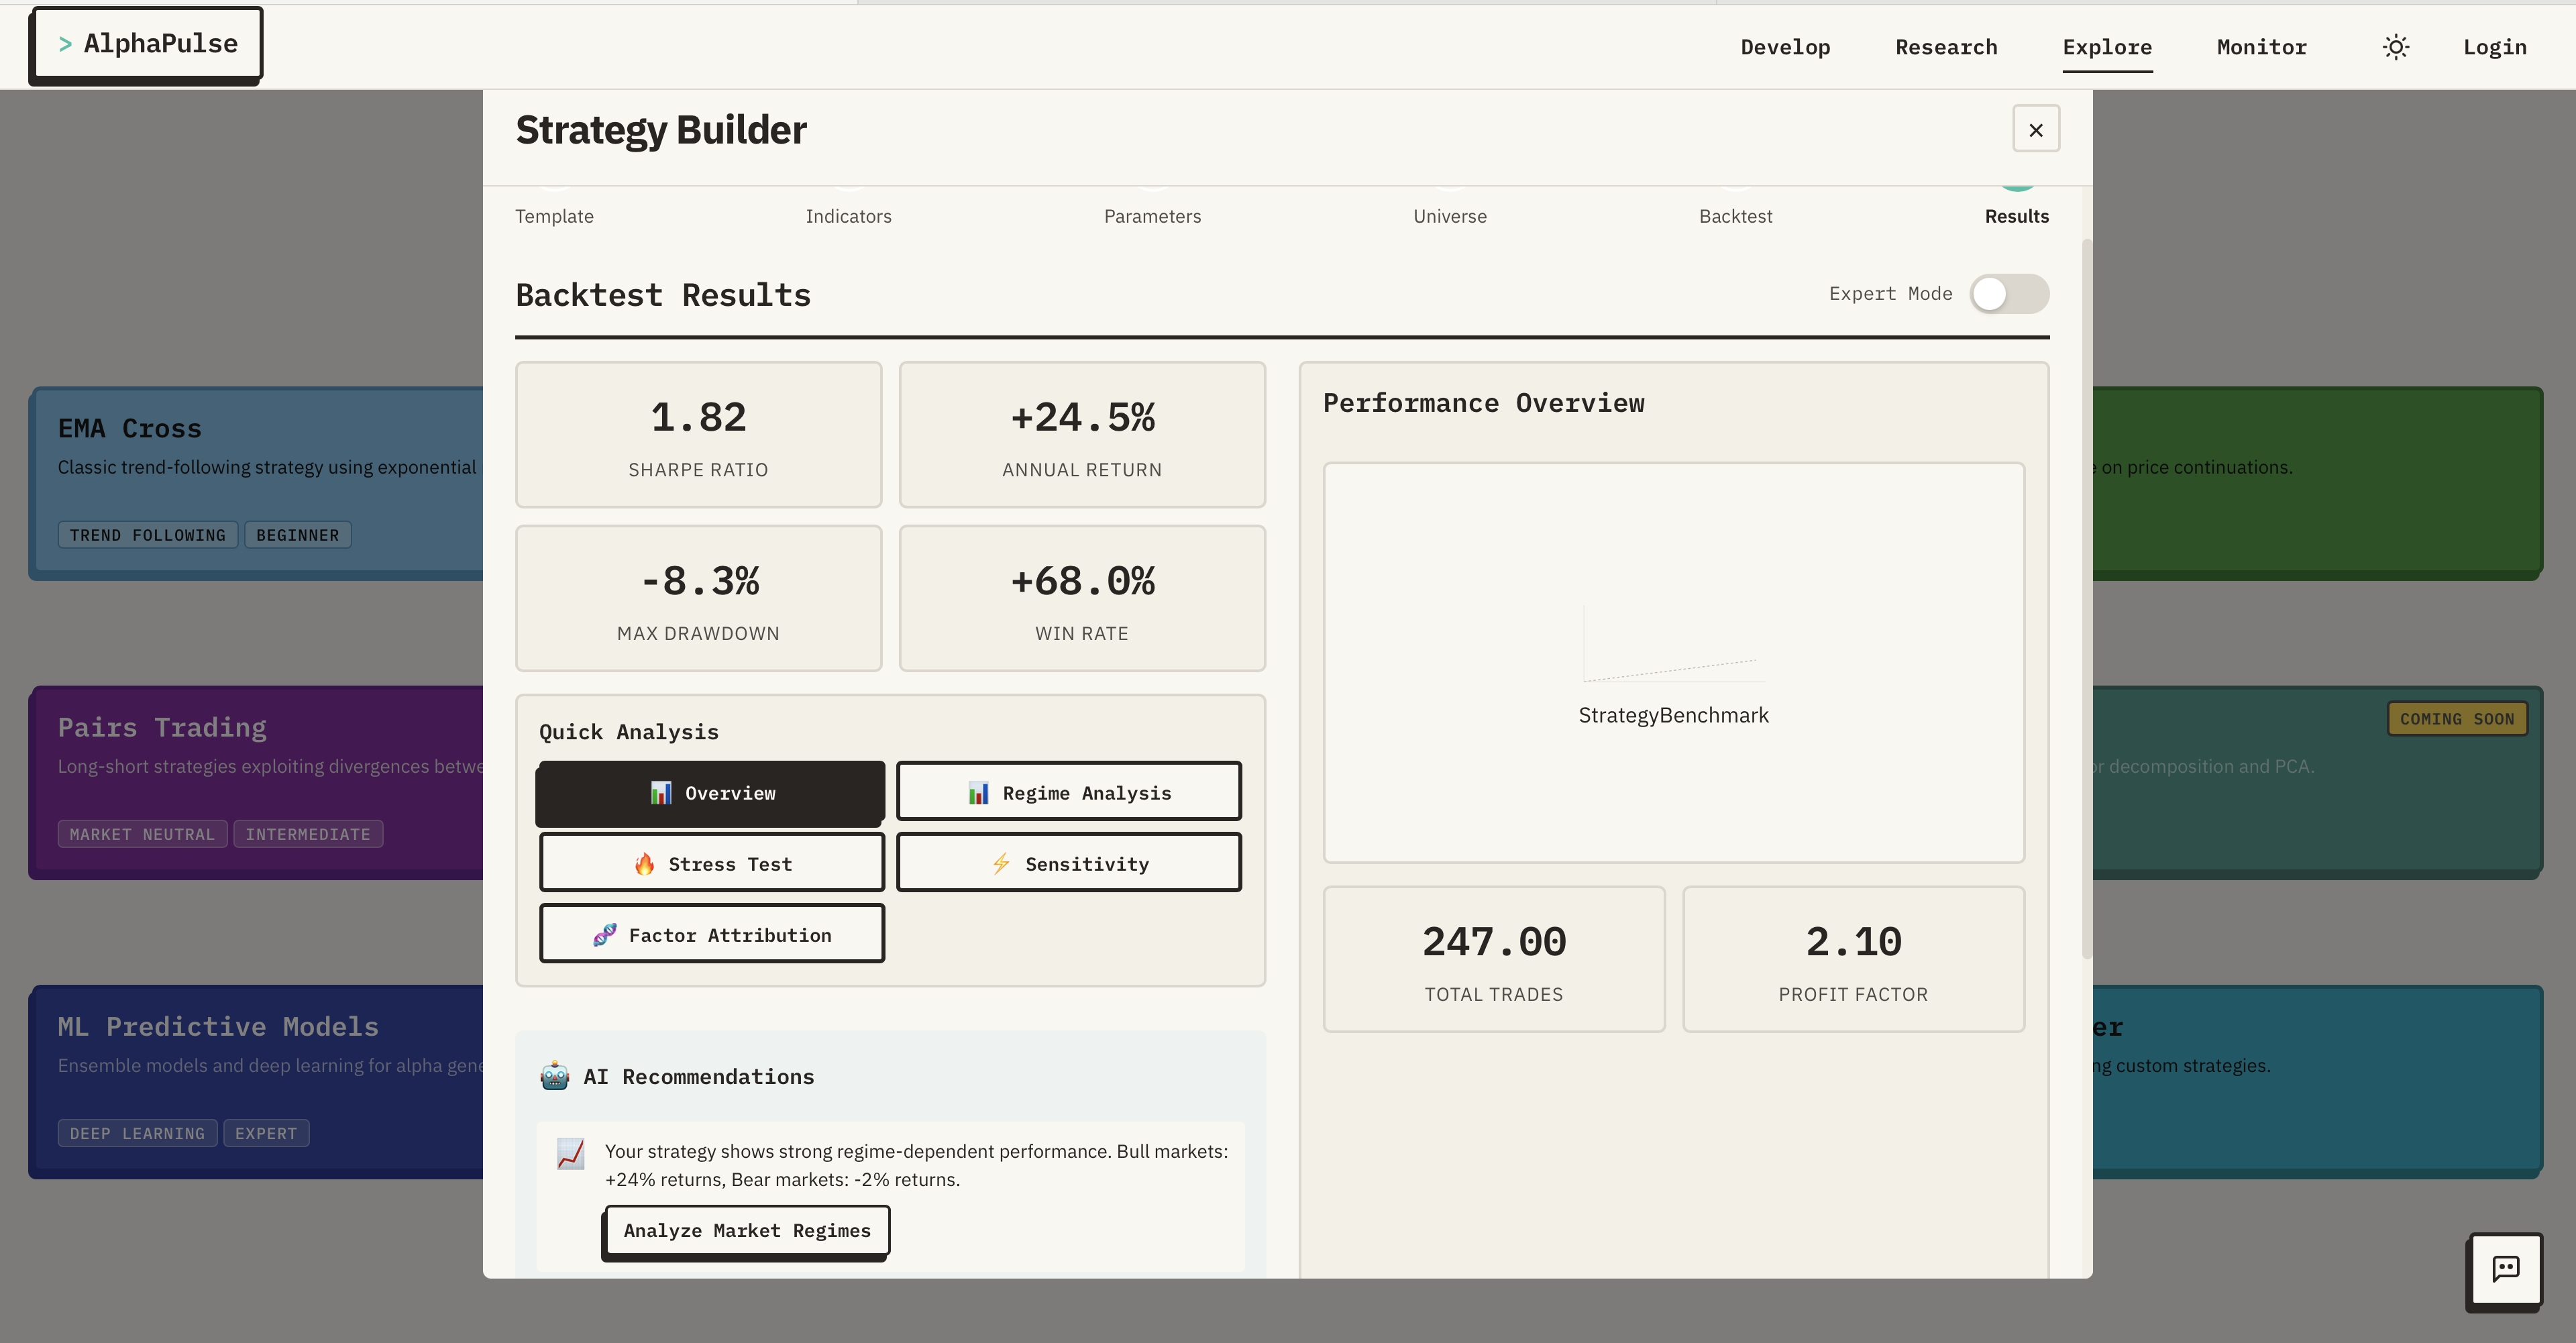
Task: Go to the Template step
Action: [554, 216]
